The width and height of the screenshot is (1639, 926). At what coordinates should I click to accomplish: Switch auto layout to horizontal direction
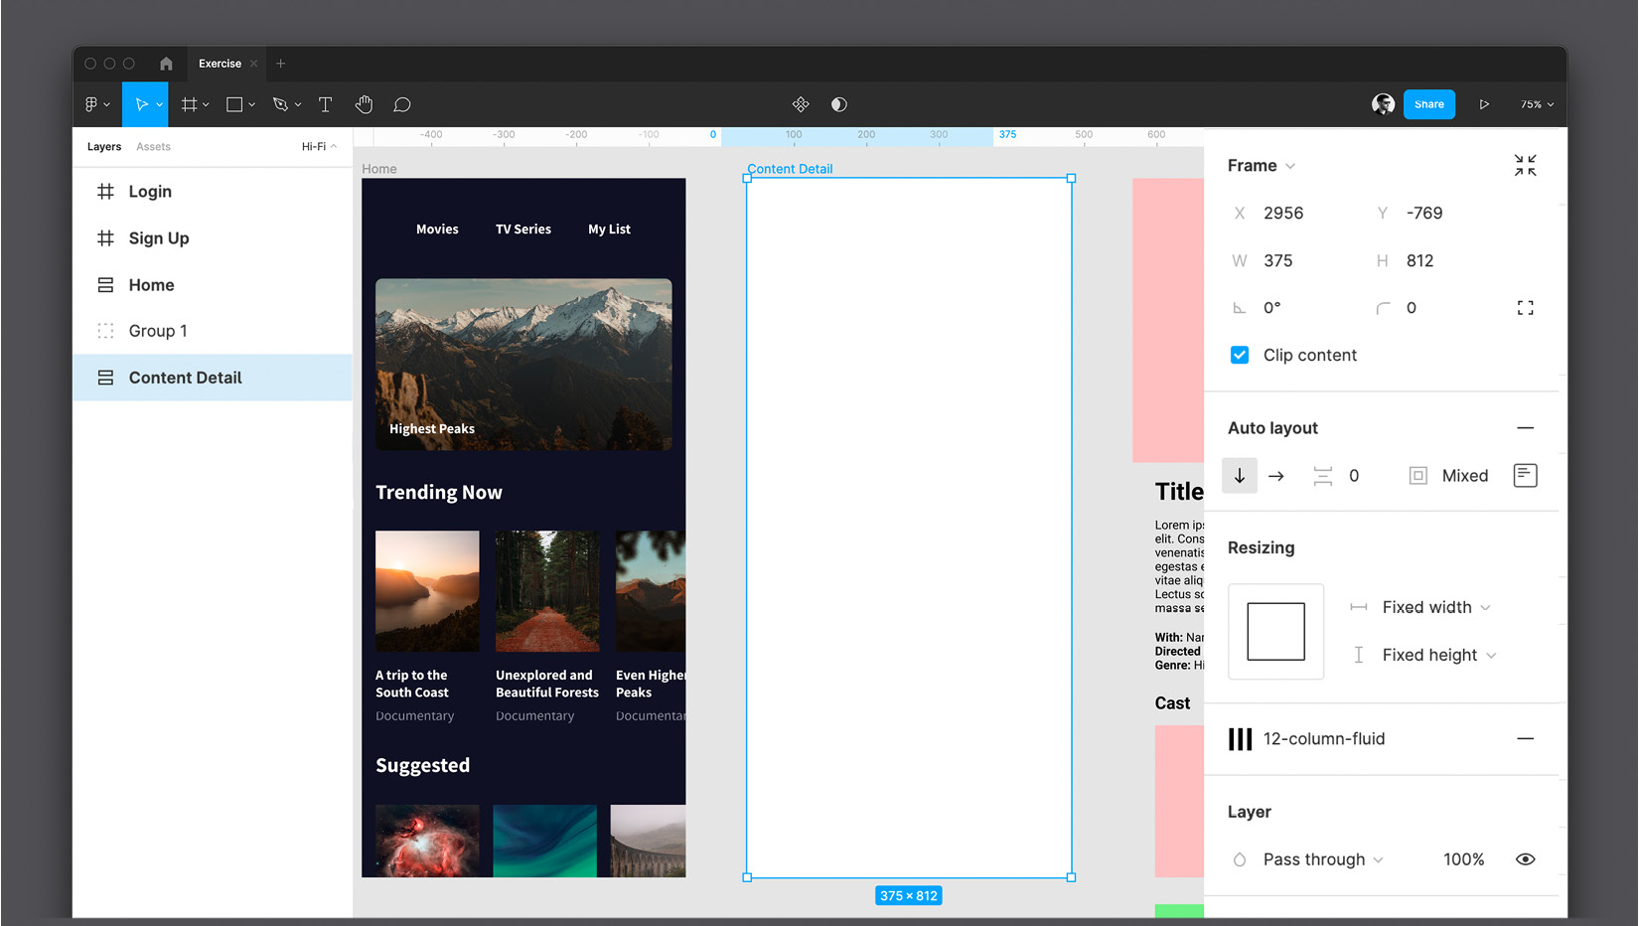(1276, 475)
